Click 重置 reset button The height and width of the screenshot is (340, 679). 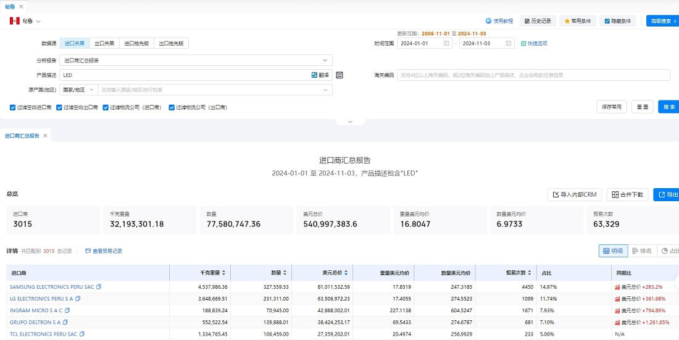(x=642, y=107)
